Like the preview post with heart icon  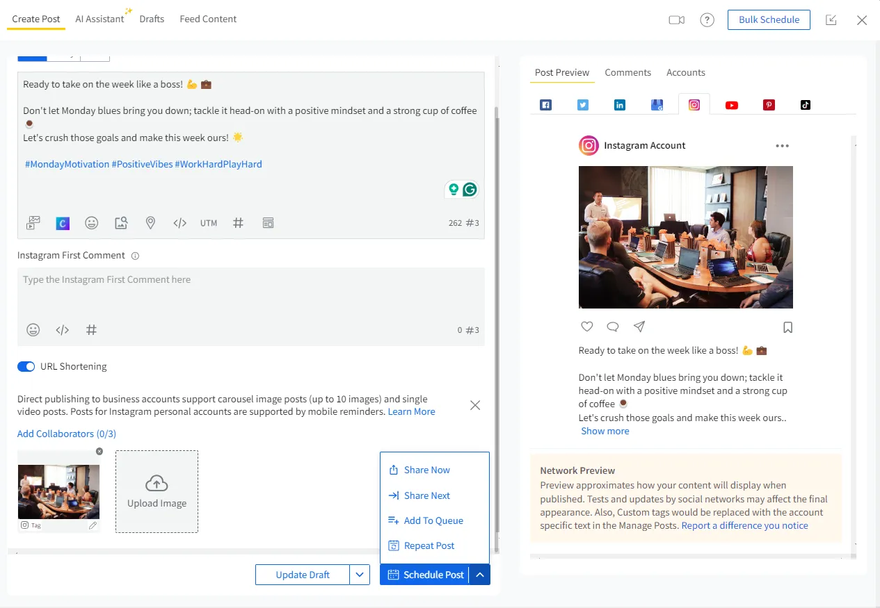pos(586,327)
